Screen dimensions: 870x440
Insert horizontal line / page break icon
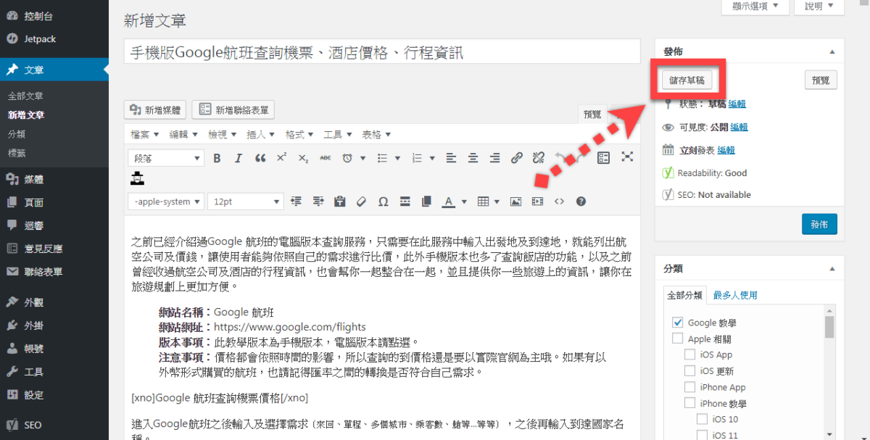pyautogui.click(x=405, y=202)
